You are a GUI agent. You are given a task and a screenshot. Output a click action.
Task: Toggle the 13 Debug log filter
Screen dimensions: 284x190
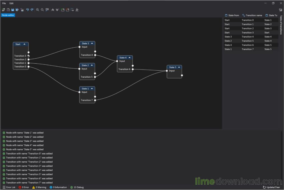coord(77,187)
